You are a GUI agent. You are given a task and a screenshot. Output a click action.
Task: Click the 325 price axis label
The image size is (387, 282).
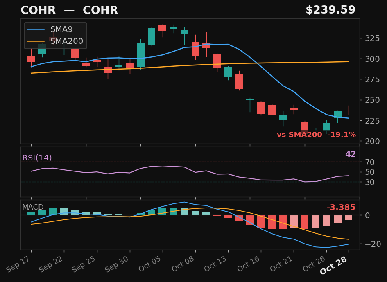point(372,38)
